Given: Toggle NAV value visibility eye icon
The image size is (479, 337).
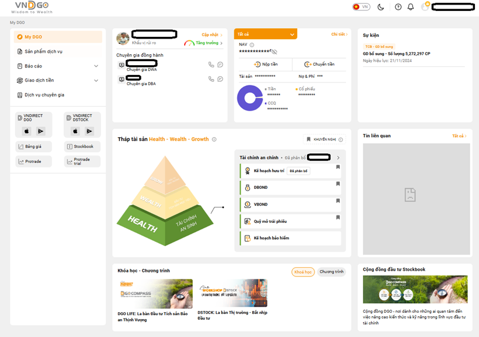Looking at the screenshot, I should point(274,51).
